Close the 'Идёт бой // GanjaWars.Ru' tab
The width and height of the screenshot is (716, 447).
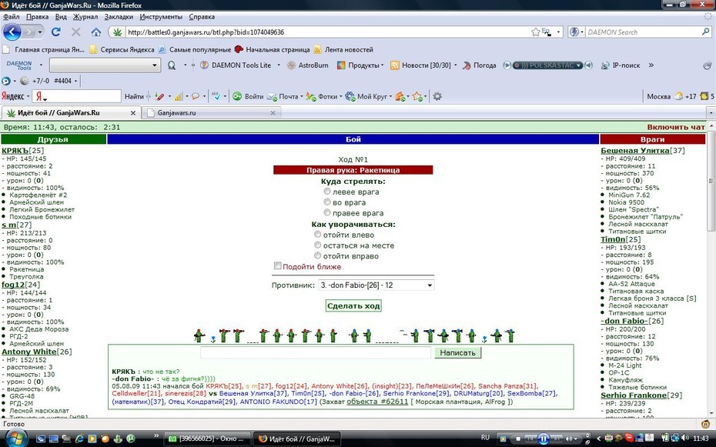click(133, 112)
